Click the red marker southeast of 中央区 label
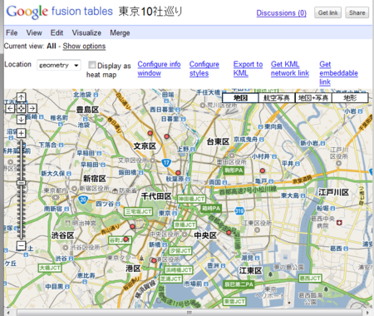Viewport: 374px width, 316px height. pos(229,233)
